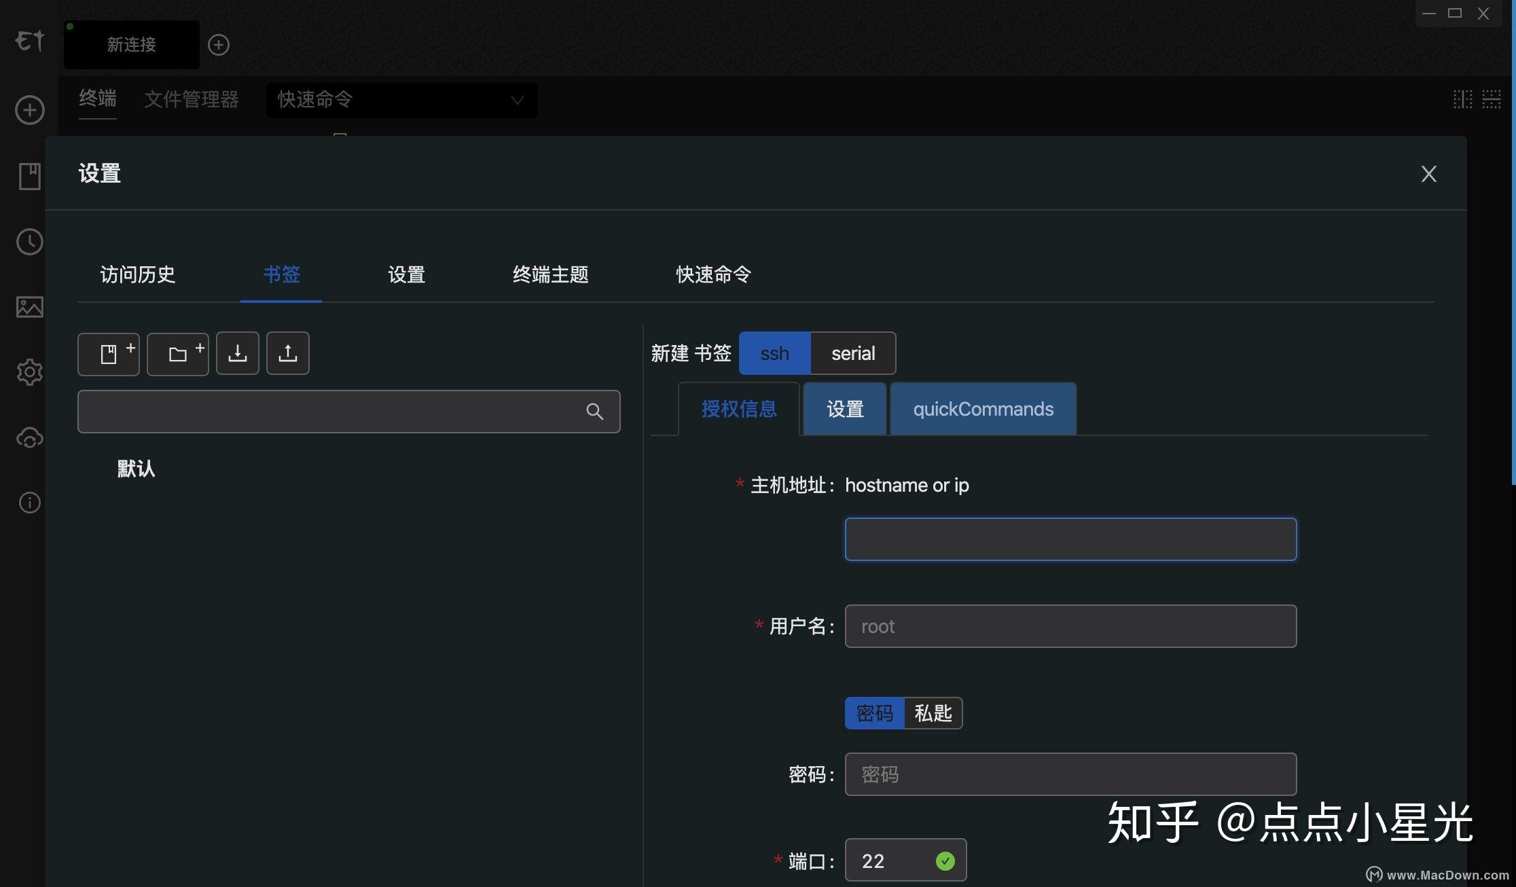Switch to the 终端主题 tab
The height and width of the screenshot is (887, 1516).
point(550,275)
